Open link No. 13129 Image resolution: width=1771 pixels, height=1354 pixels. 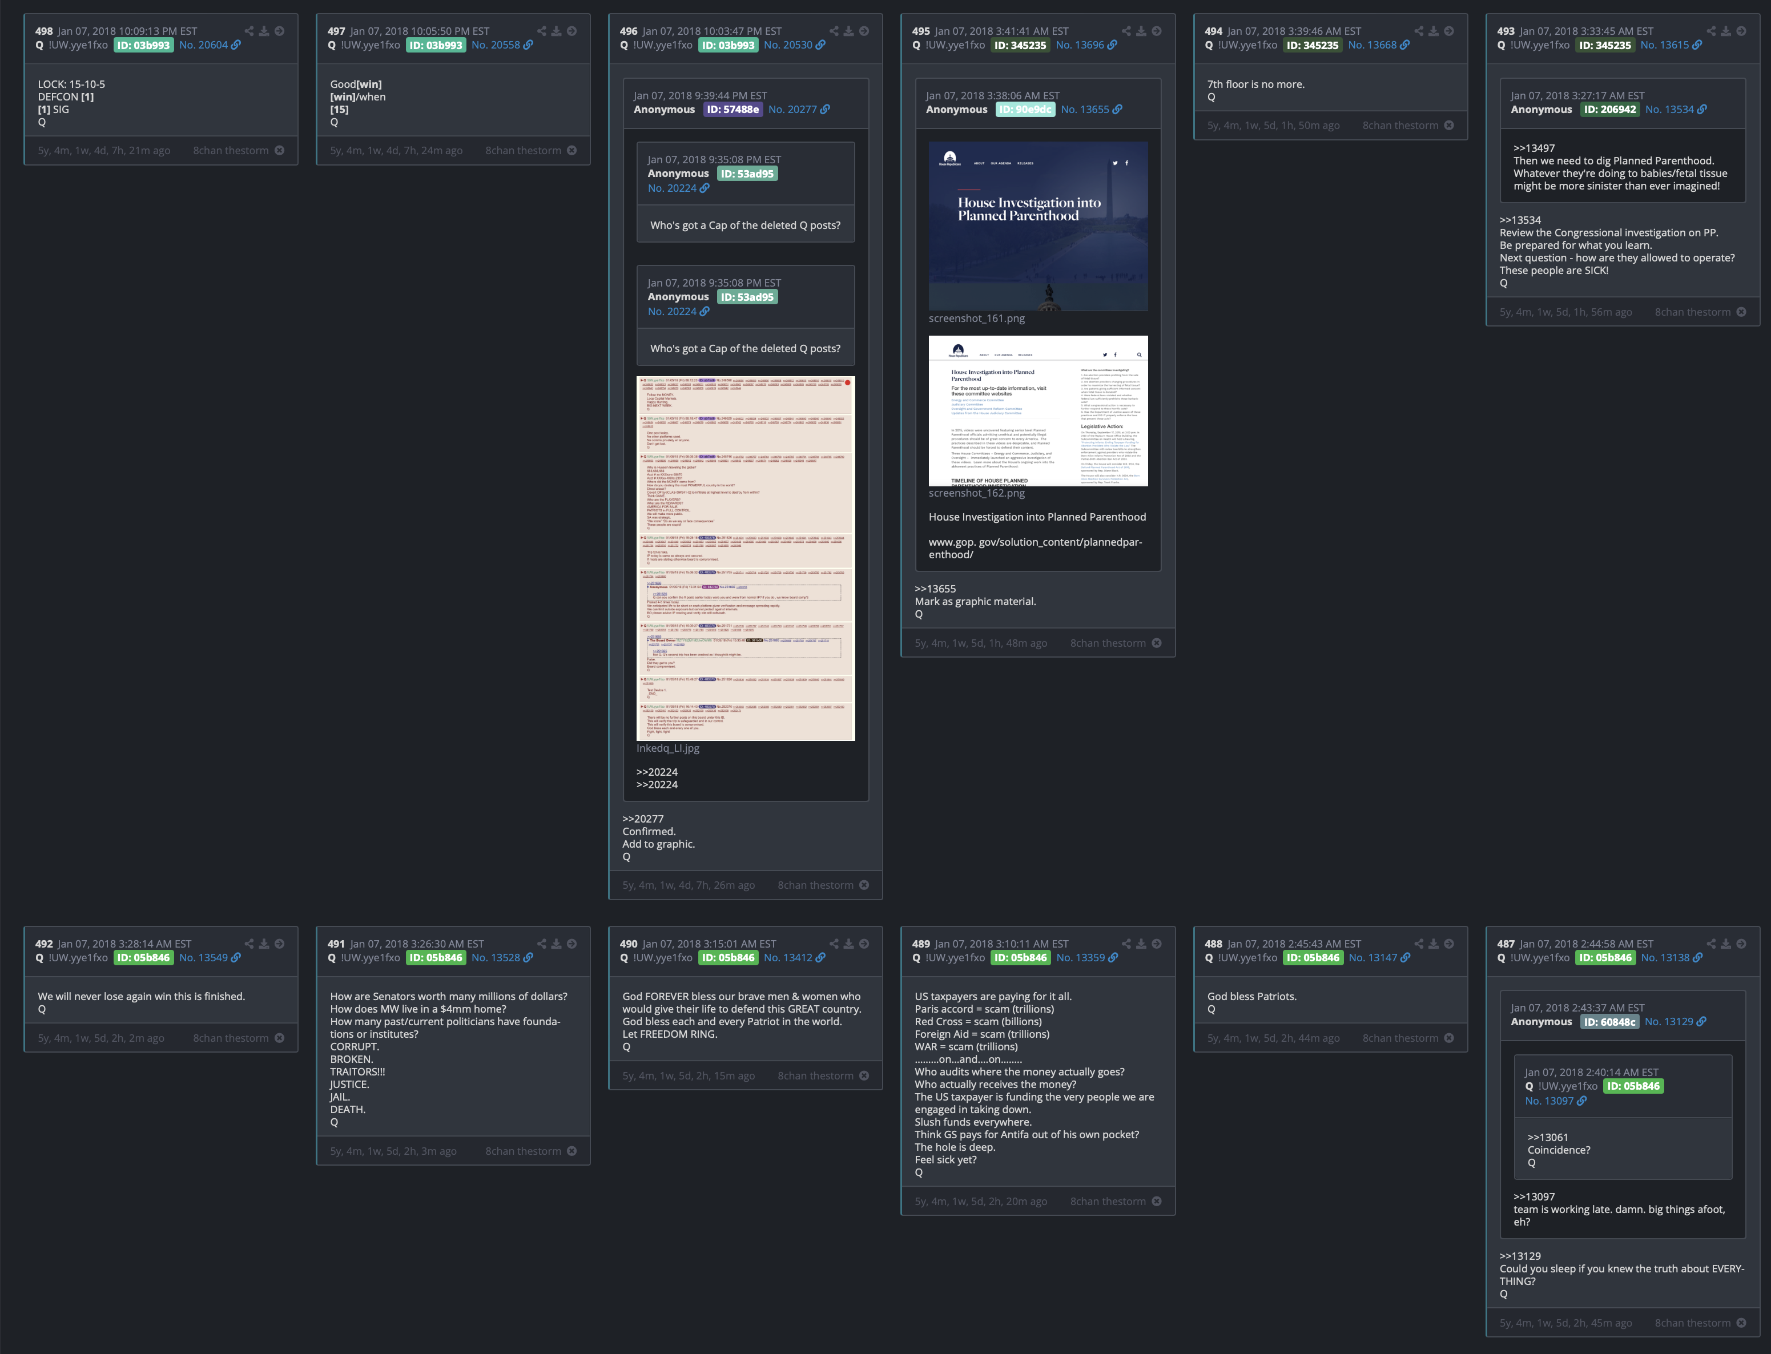[1675, 1022]
